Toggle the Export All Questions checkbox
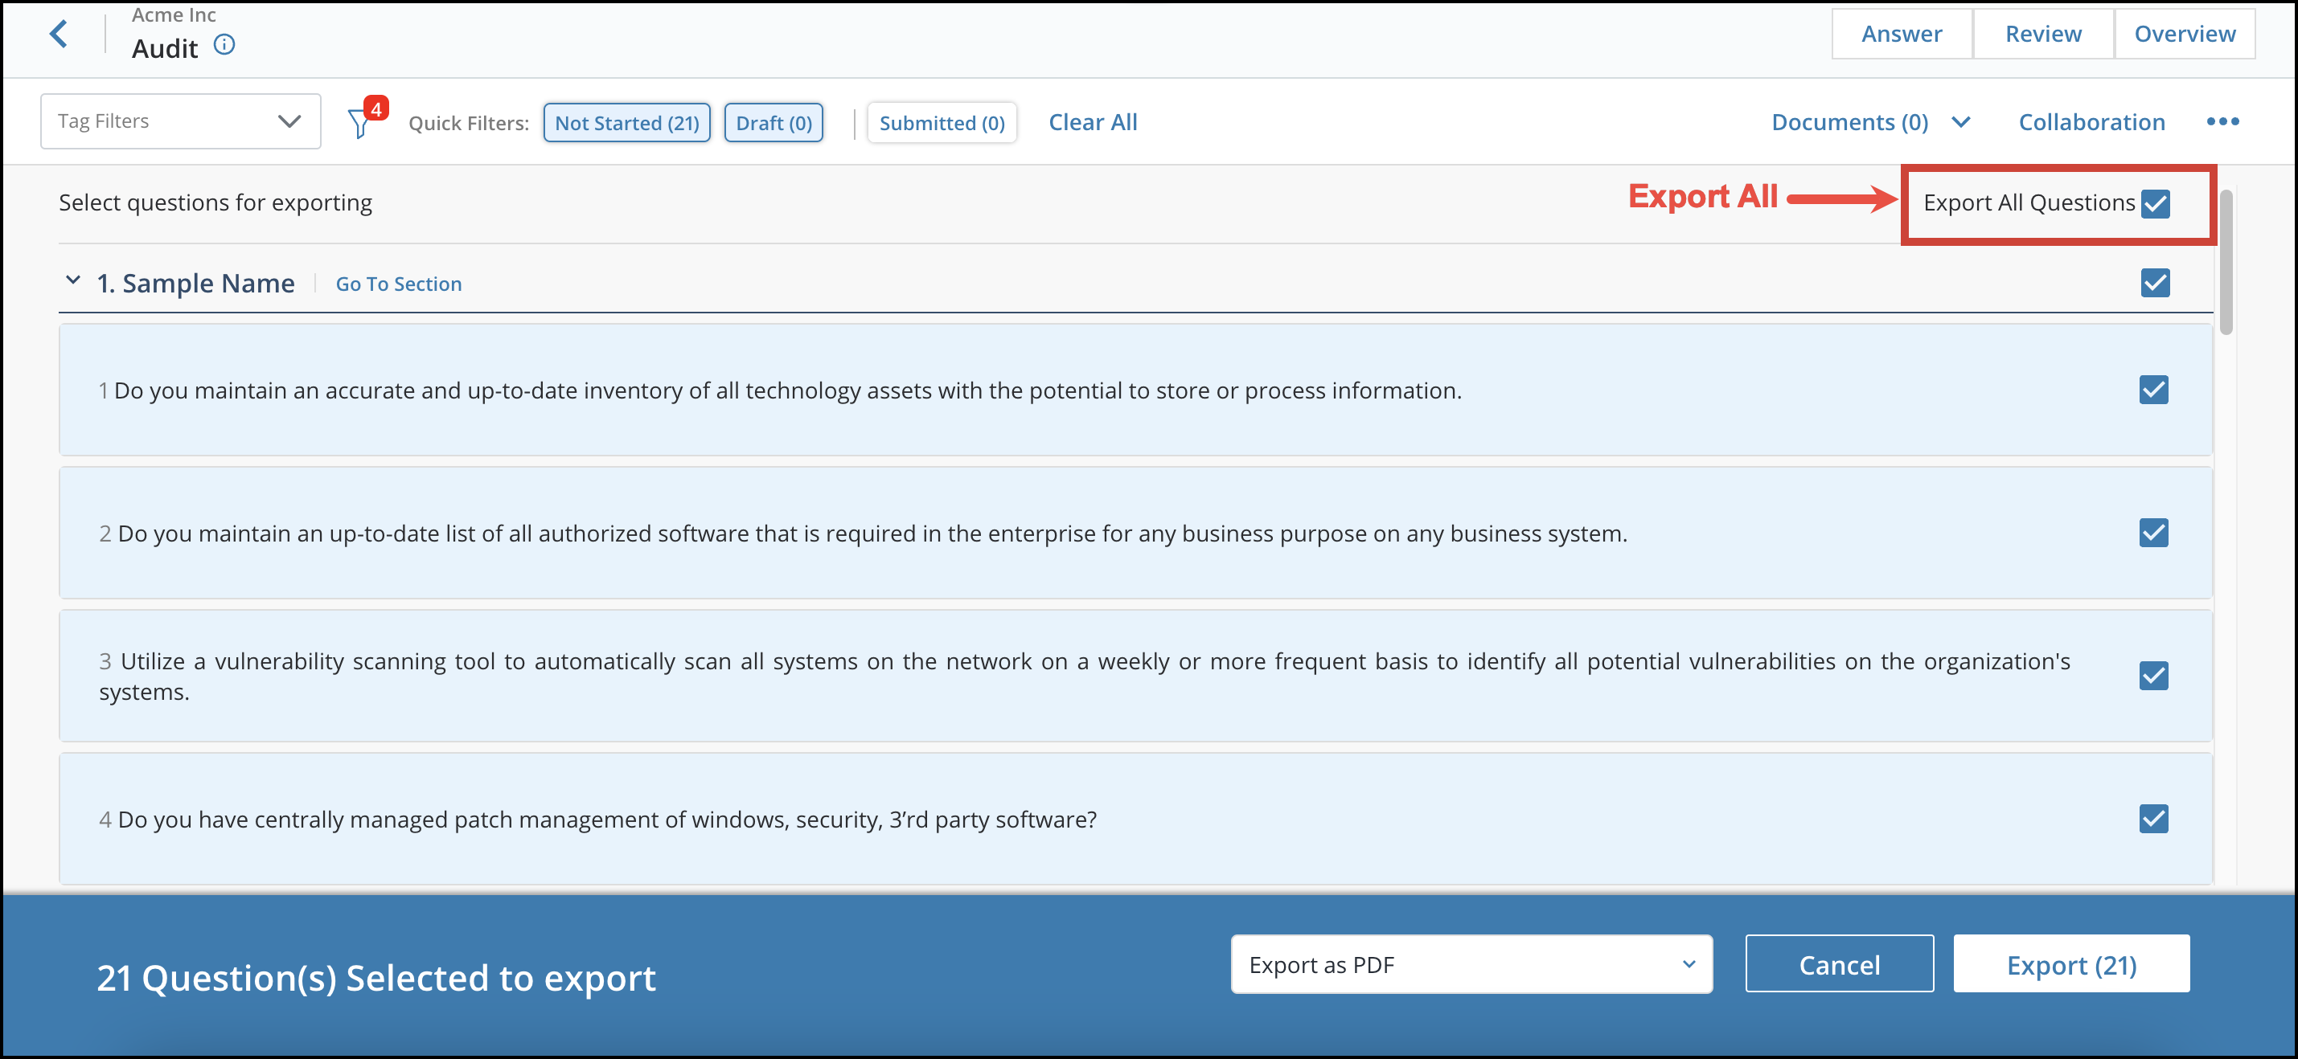Screen dimensions: 2298x1059 click(x=2155, y=203)
